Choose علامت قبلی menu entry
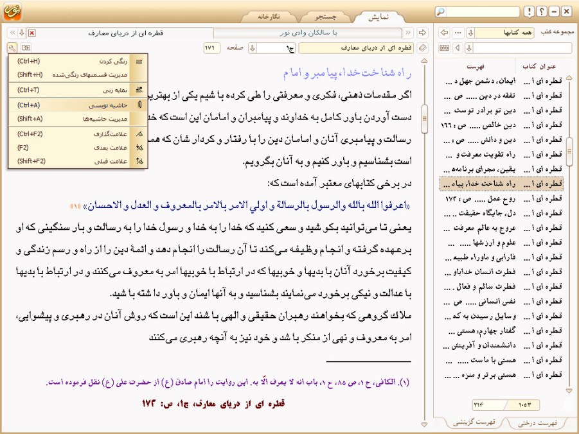 (78, 161)
